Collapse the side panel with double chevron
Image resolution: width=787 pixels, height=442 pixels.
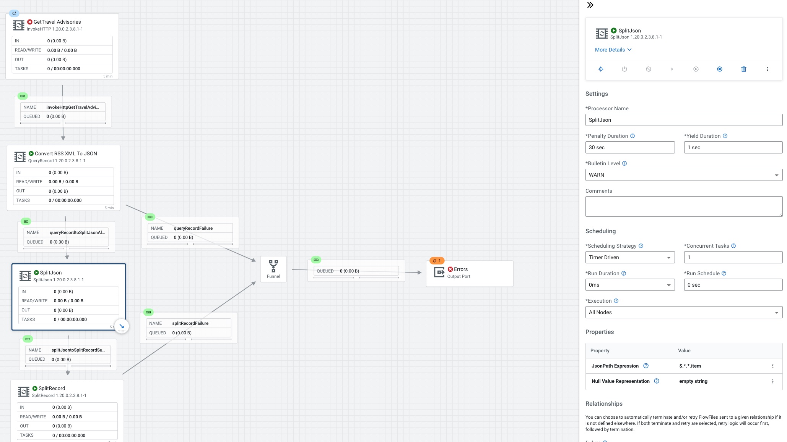tap(590, 5)
